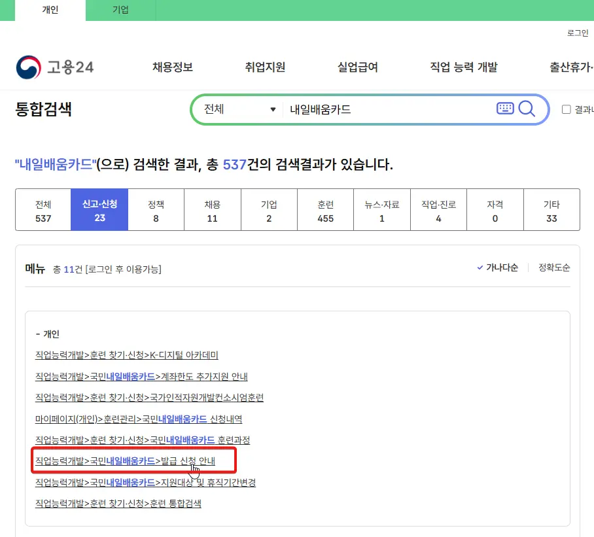The width and height of the screenshot is (594, 537).
Task: Select the 전체 537 result tab
Action: 43,210
